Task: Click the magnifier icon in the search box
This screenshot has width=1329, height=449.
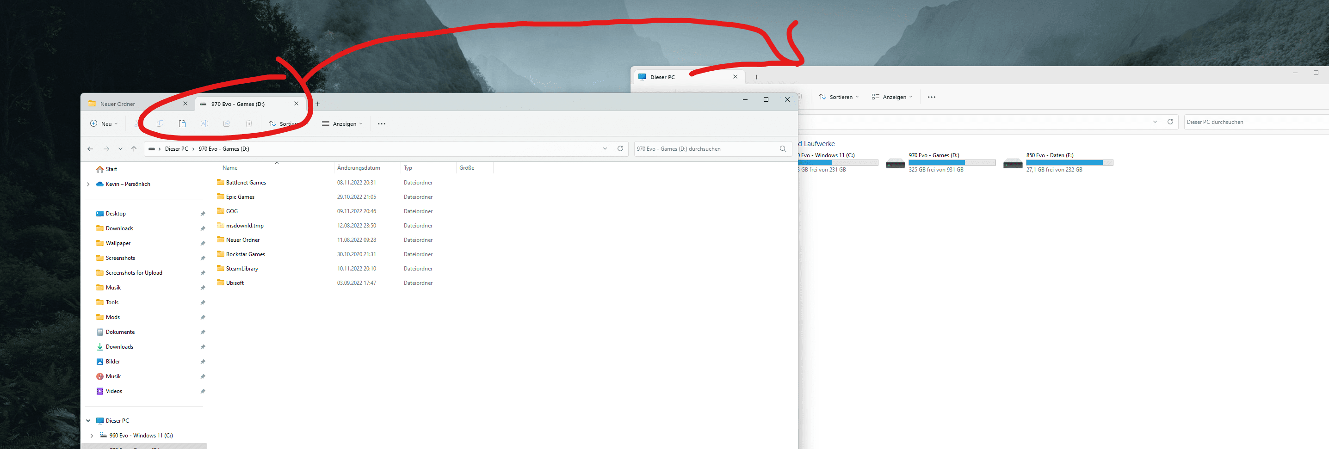Action: pyautogui.click(x=783, y=149)
